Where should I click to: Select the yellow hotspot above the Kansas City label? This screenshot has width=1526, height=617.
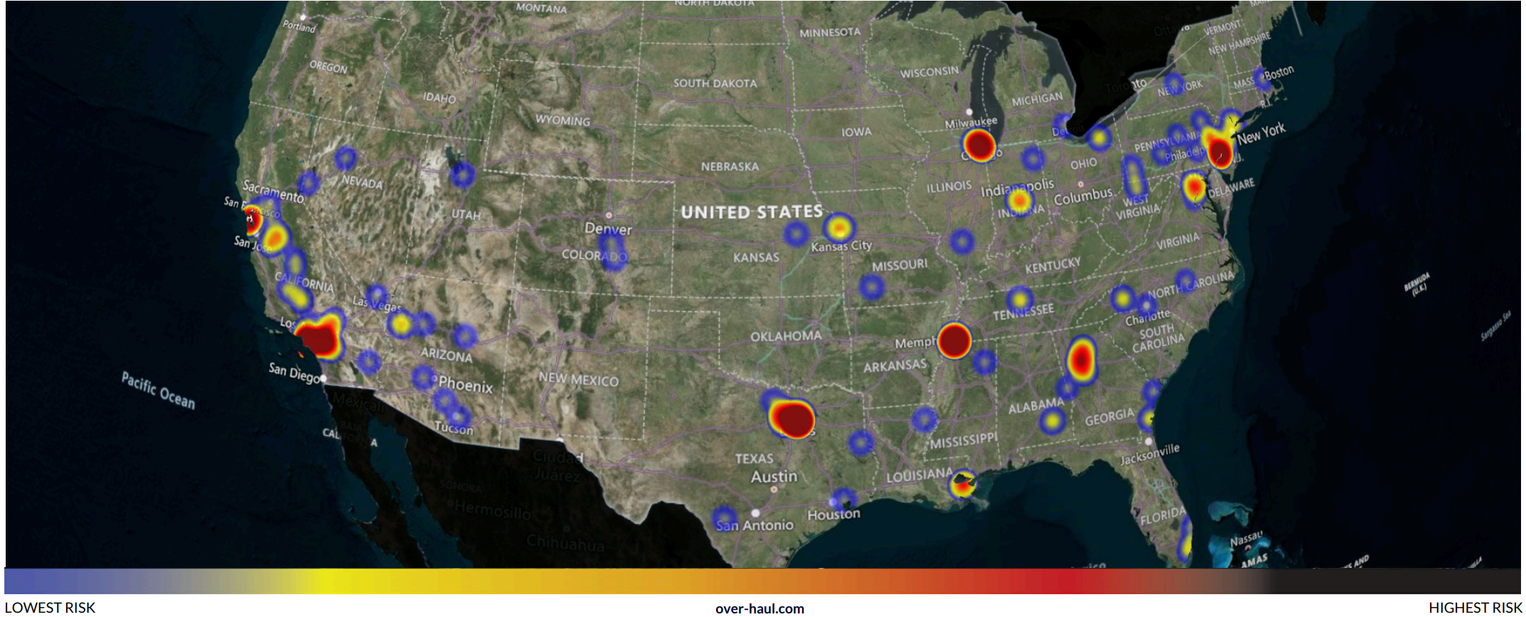[839, 228]
